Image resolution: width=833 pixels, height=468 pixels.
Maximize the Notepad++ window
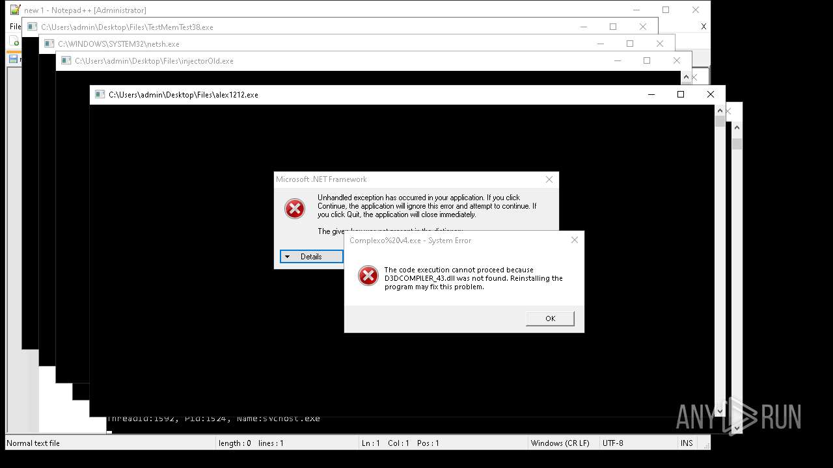(666, 10)
